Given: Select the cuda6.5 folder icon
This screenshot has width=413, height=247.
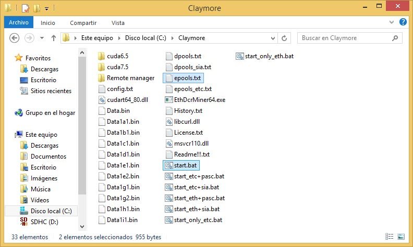Looking at the screenshot, I should pyautogui.click(x=101, y=56).
